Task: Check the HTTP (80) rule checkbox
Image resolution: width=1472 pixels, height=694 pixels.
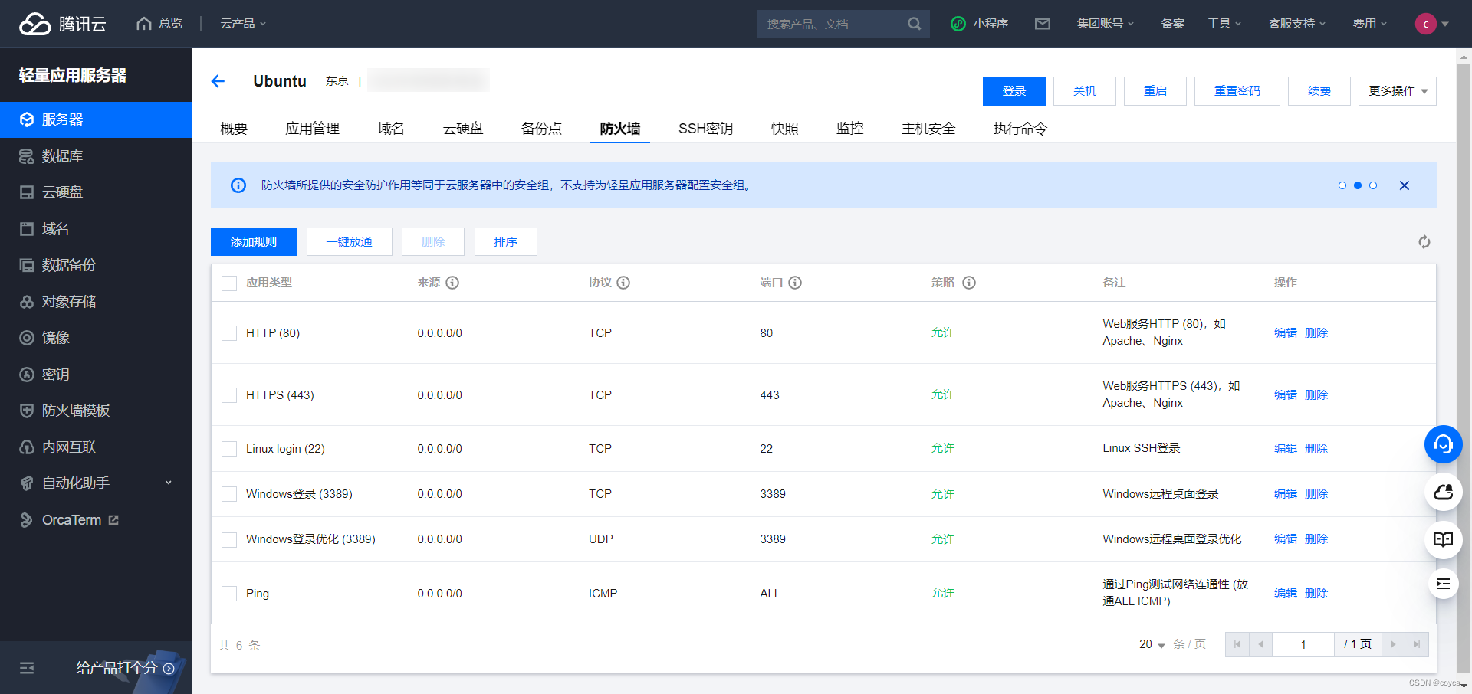Action: point(228,333)
